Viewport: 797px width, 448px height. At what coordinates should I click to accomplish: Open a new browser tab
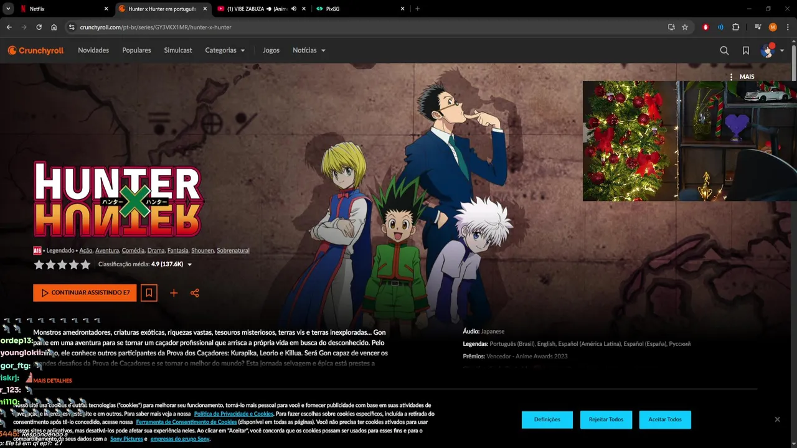pos(417,9)
